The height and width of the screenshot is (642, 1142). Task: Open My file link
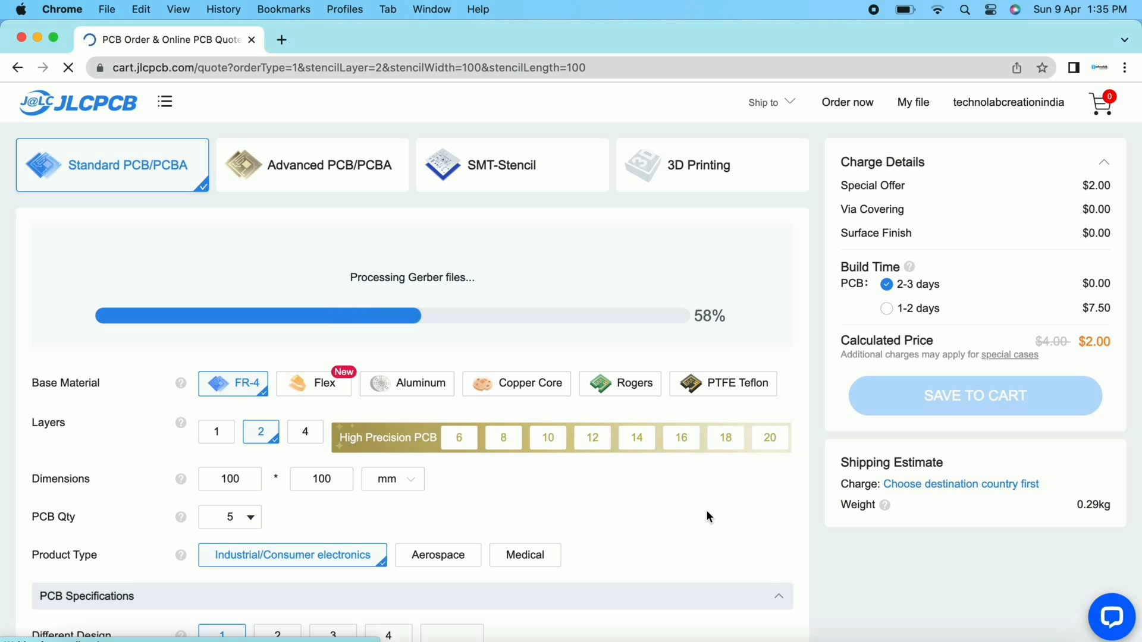(x=913, y=102)
